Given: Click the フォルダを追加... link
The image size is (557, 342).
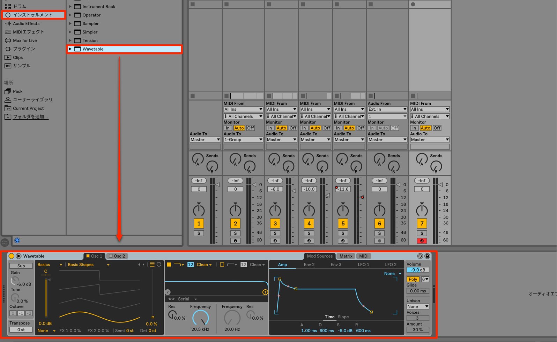Looking at the screenshot, I should (x=31, y=117).
